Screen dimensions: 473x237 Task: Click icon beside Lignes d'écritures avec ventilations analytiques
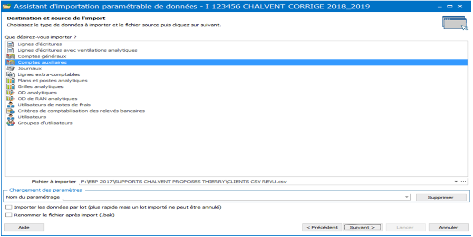(x=11, y=50)
